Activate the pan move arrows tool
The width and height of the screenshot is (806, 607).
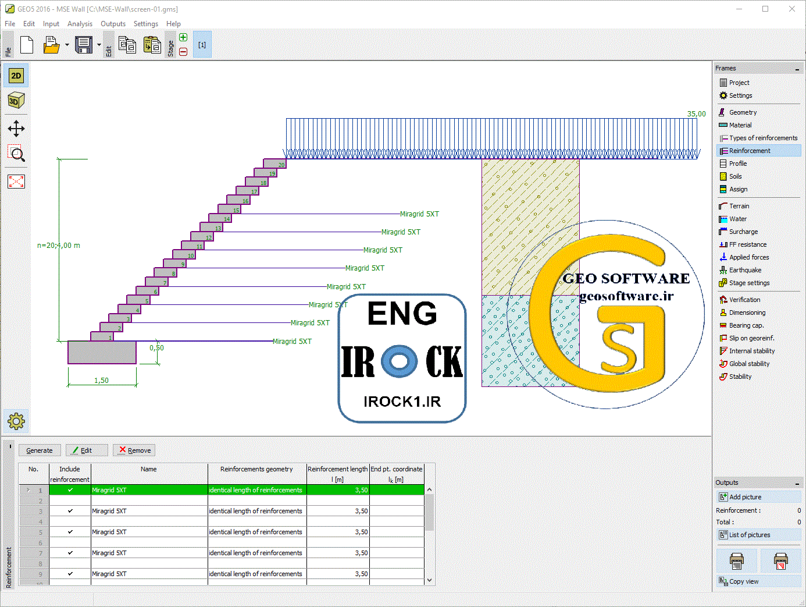(x=16, y=129)
